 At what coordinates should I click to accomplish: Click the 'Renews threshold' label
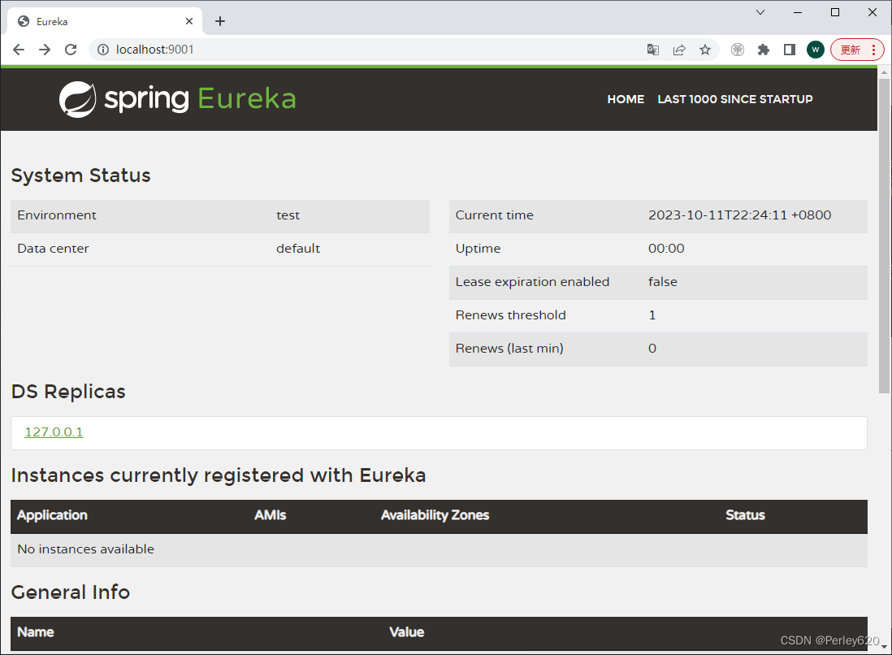click(510, 315)
